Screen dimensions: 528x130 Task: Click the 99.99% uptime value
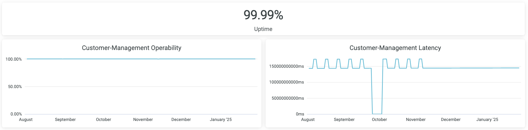click(x=263, y=15)
